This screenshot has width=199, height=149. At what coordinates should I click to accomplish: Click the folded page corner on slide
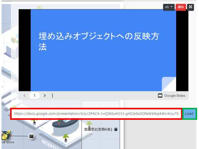pos(169,84)
